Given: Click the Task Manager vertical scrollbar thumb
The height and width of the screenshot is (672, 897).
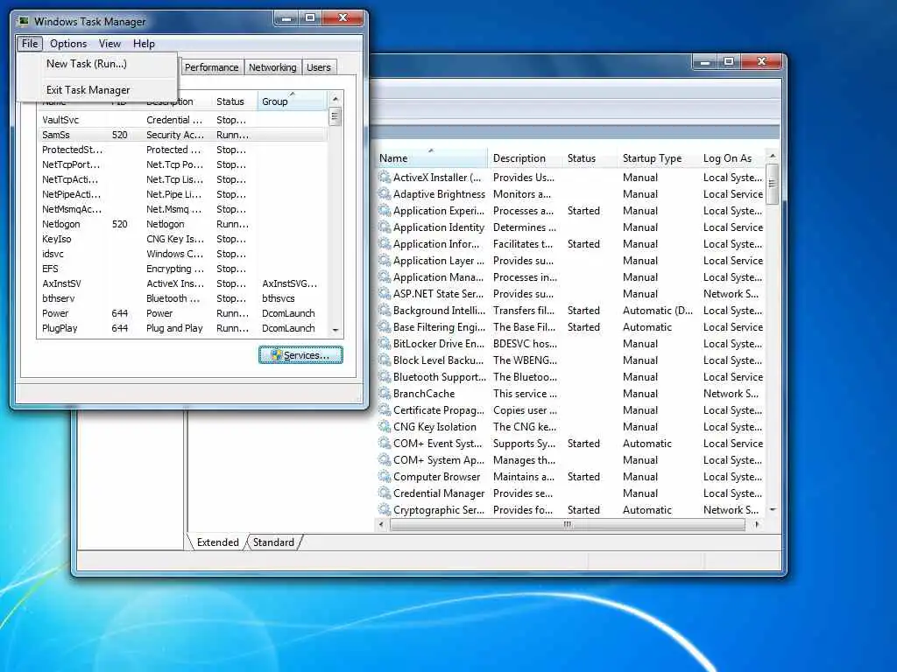Looking at the screenshot, I should coord(335,118).
